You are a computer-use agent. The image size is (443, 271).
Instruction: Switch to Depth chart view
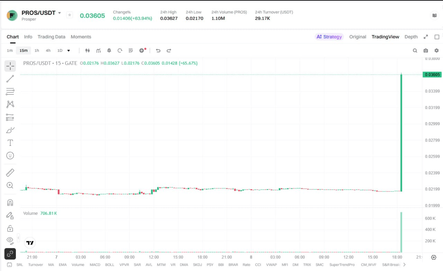coord(411,37)
